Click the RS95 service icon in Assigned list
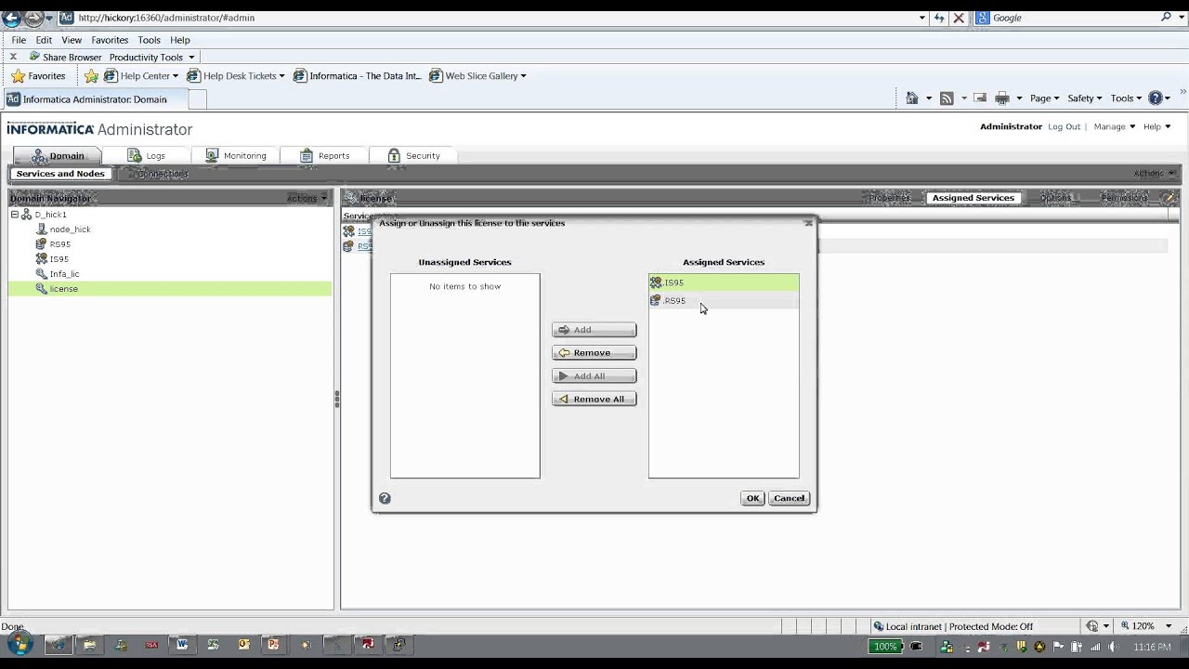This screenshot has height=669, width=1189. (656, 301)
